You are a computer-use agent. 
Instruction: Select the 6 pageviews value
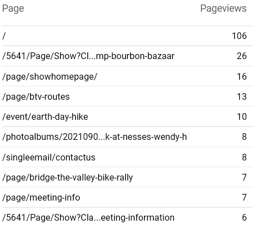244,217
